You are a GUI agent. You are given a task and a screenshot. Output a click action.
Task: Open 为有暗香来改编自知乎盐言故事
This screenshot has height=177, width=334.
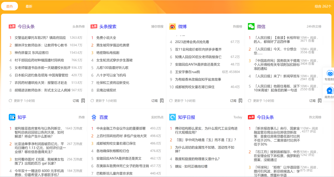coord(198,79)
